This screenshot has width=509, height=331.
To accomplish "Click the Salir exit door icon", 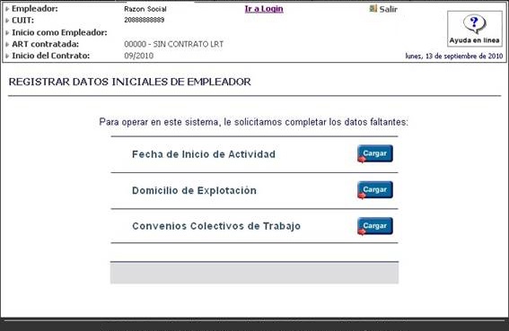I will click(373, 8).
